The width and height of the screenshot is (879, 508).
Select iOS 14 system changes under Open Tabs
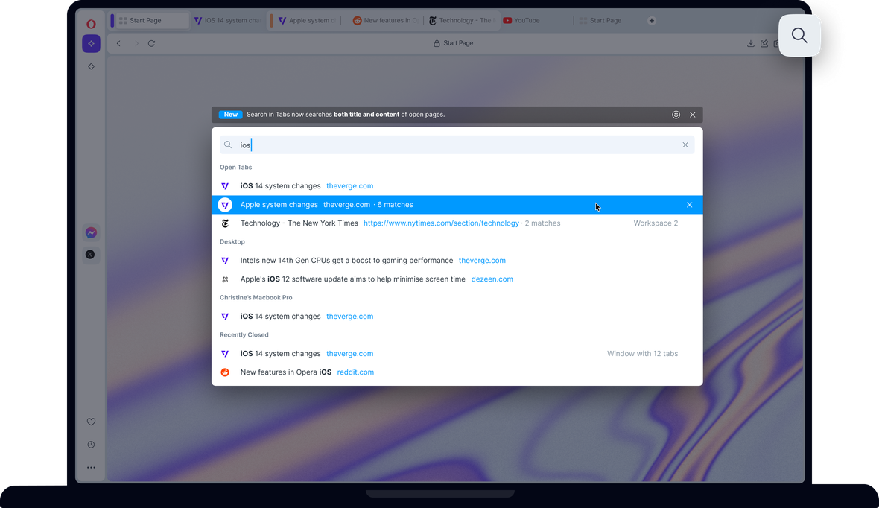click(457, 186)
